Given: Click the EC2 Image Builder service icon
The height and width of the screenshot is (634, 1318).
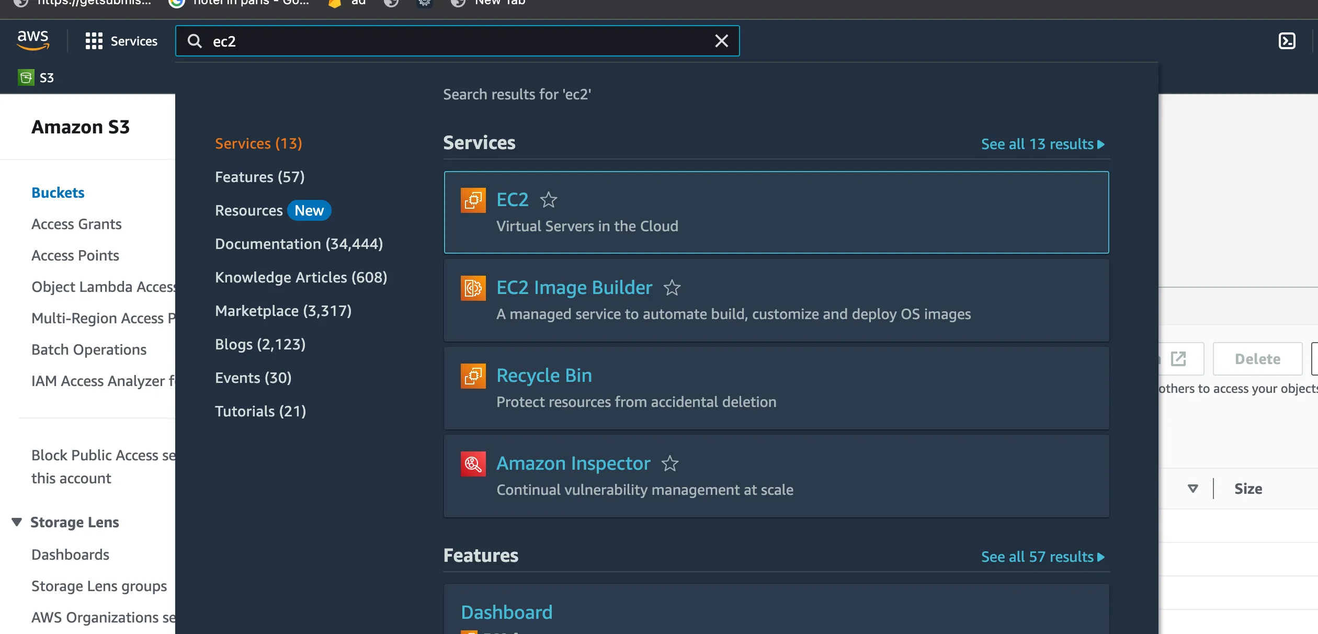Looking at the screenshot, I should tap(473, 288).
